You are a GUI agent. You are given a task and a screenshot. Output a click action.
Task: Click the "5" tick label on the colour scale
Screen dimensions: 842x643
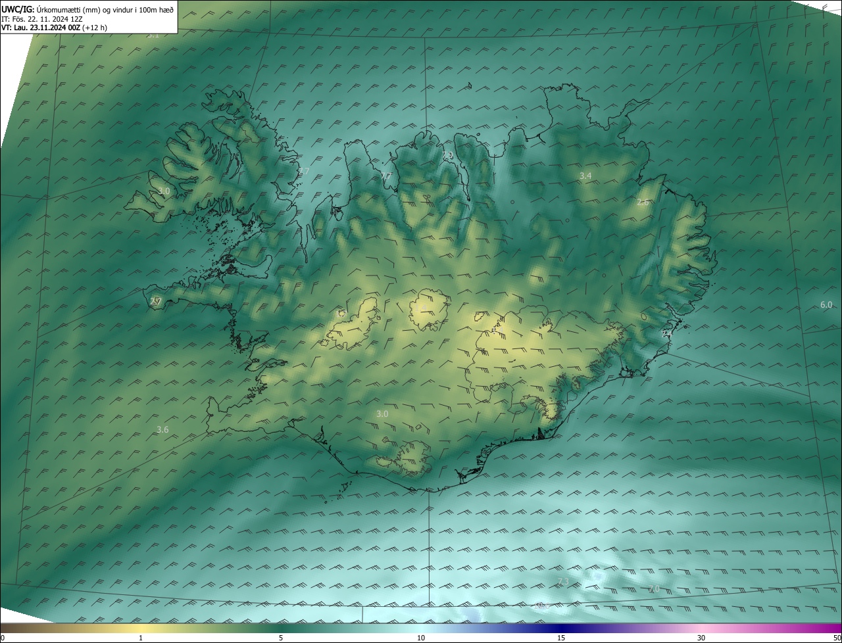281,638
